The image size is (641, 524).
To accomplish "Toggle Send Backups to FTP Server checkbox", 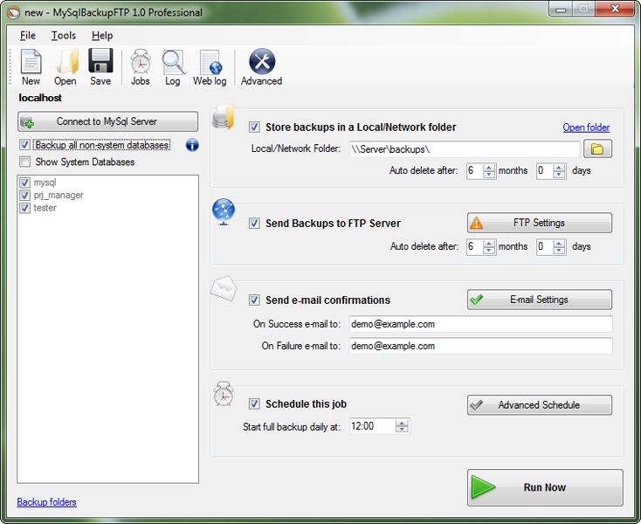I will click(254, 224).
